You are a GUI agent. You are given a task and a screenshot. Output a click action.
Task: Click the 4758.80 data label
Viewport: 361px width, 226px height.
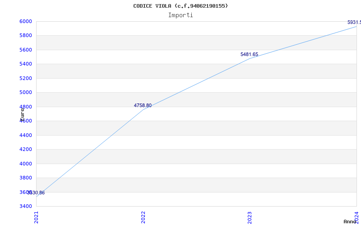coord(143,105)
